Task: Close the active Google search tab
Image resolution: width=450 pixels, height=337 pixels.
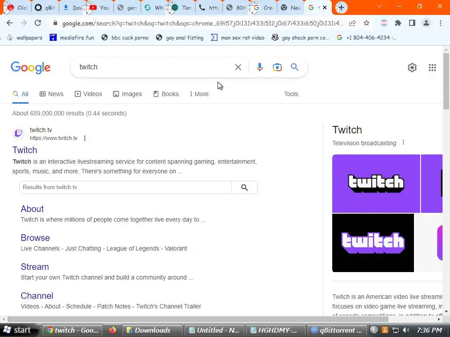Action: coord(325,8)
